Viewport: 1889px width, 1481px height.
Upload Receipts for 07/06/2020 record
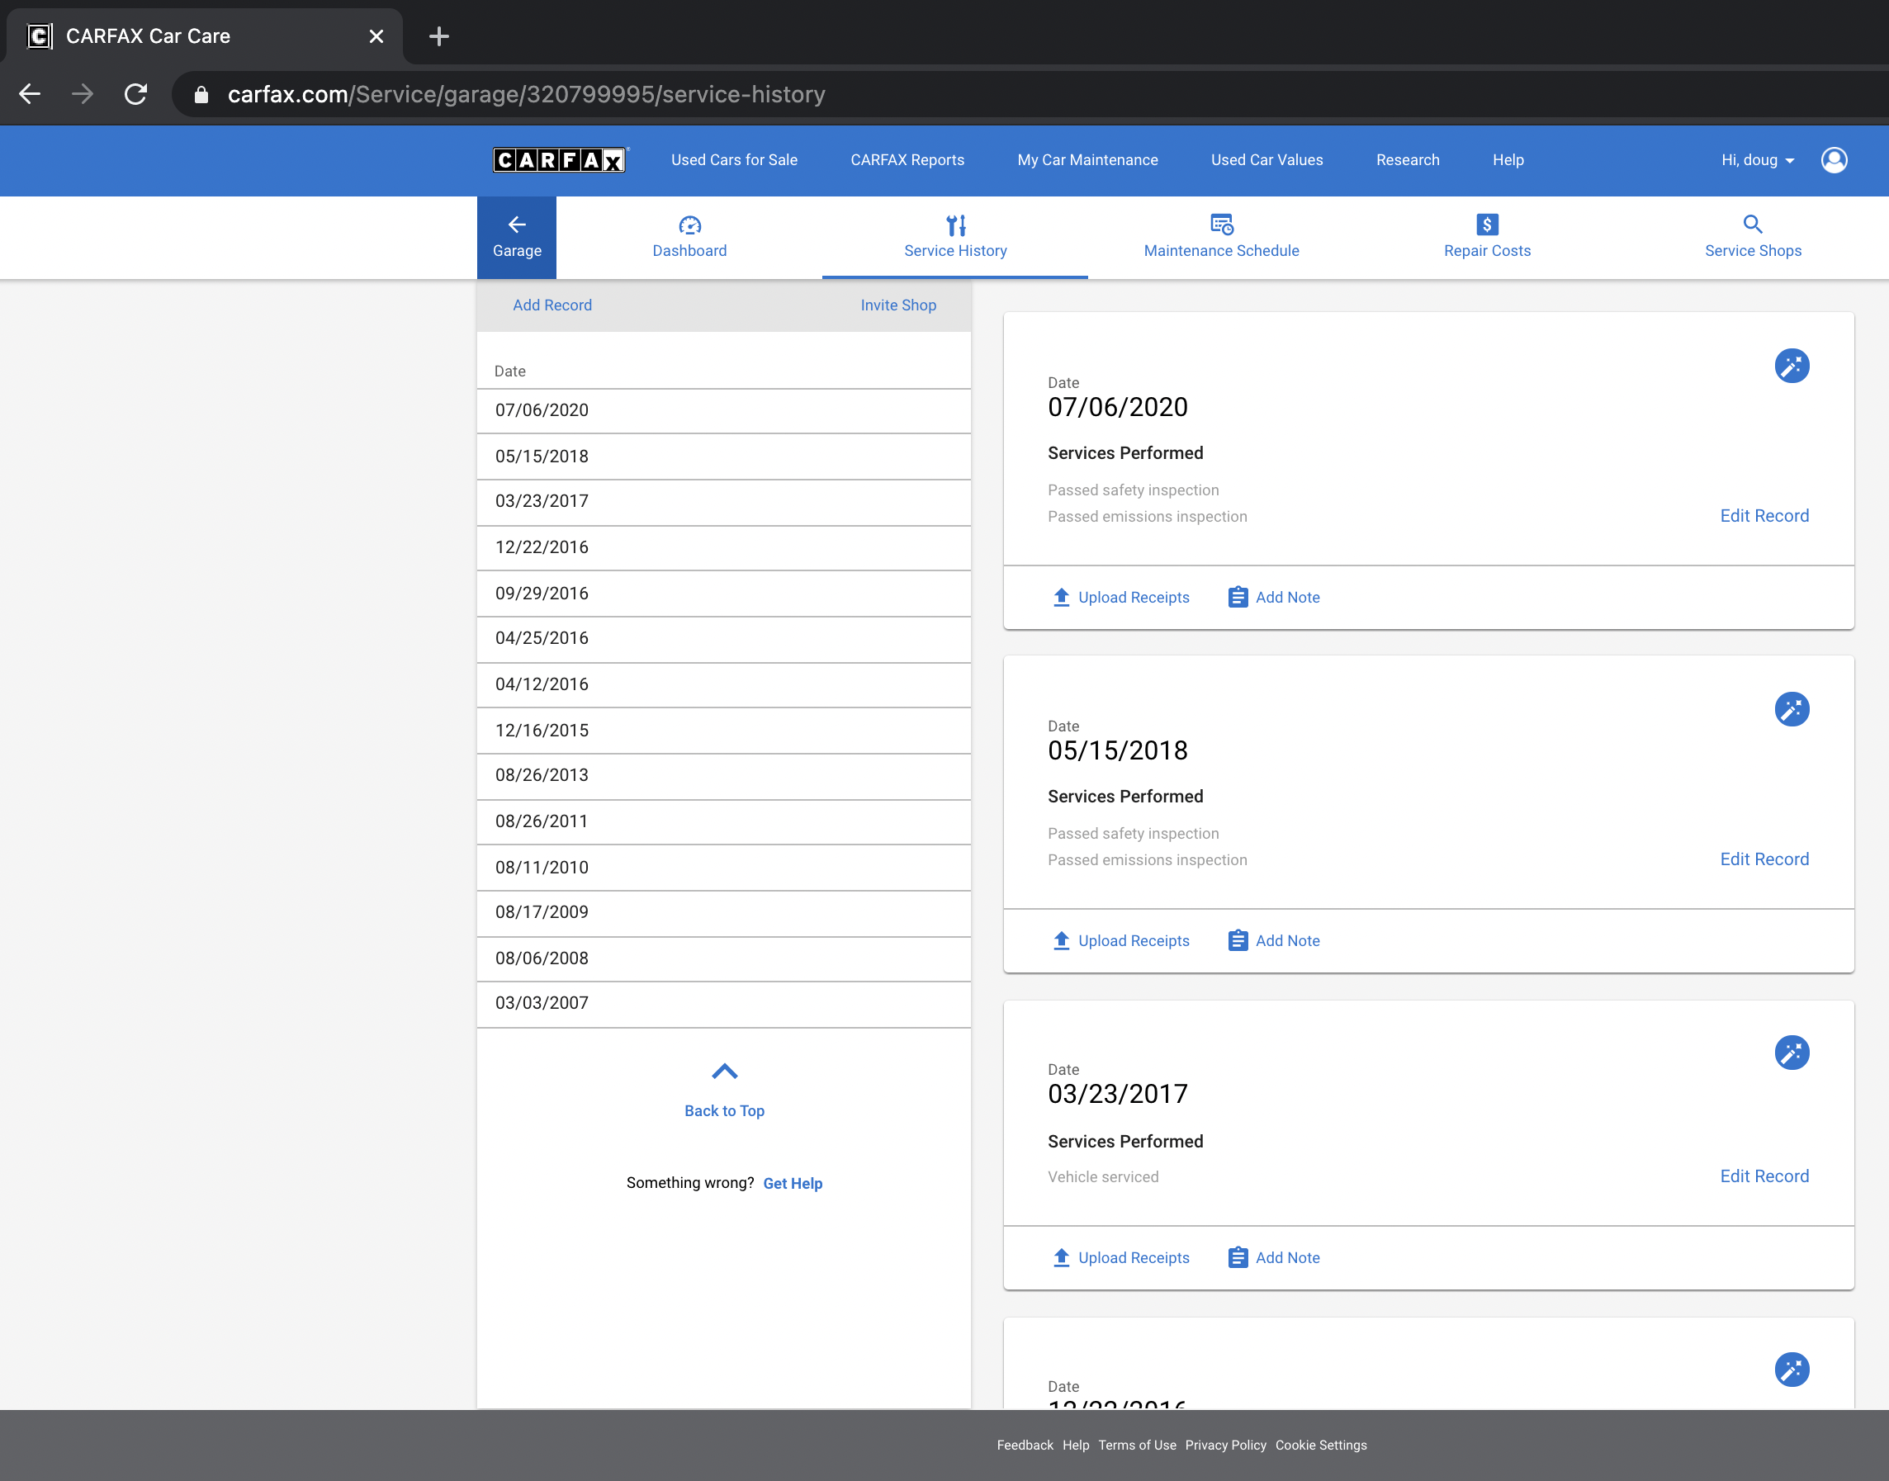point(1120,598)
